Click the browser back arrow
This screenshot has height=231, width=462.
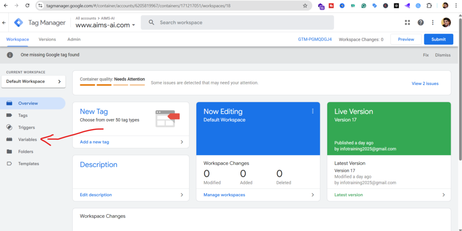[x=5, y=5]
